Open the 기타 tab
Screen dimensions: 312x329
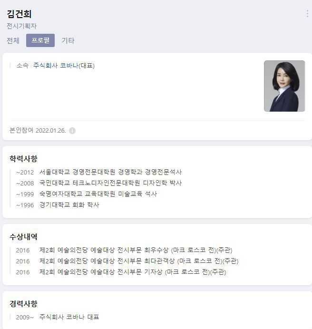pos(68,40)
